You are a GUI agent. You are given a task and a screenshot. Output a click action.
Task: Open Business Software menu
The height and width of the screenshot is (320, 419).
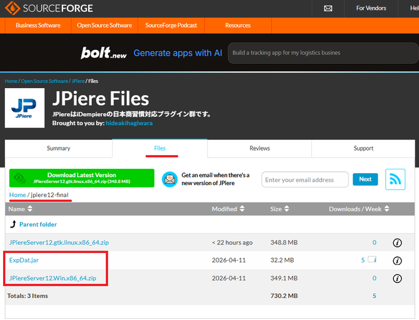(x=38, y=26)
